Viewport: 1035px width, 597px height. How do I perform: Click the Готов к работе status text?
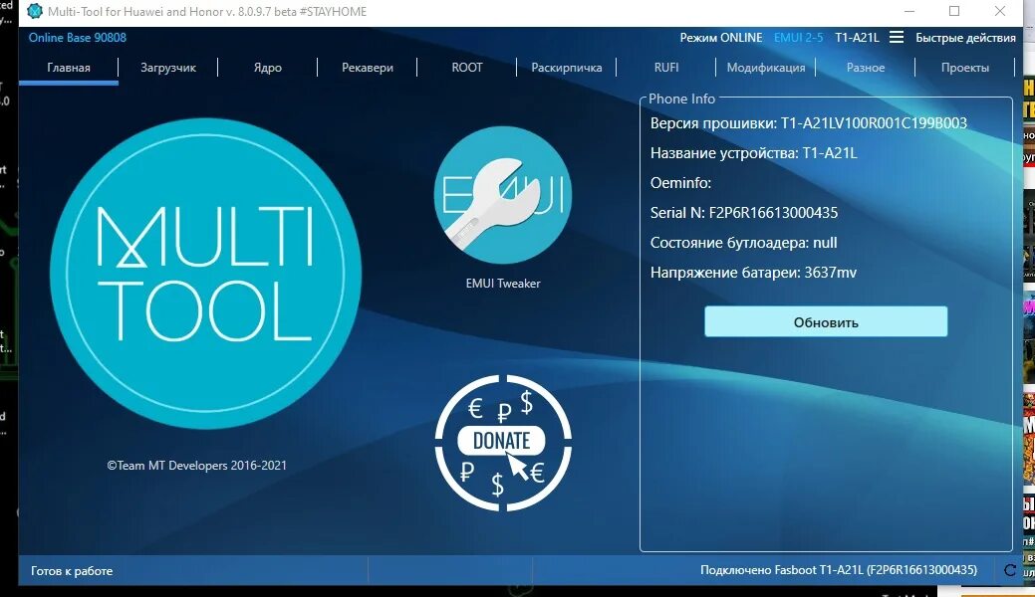72,570
